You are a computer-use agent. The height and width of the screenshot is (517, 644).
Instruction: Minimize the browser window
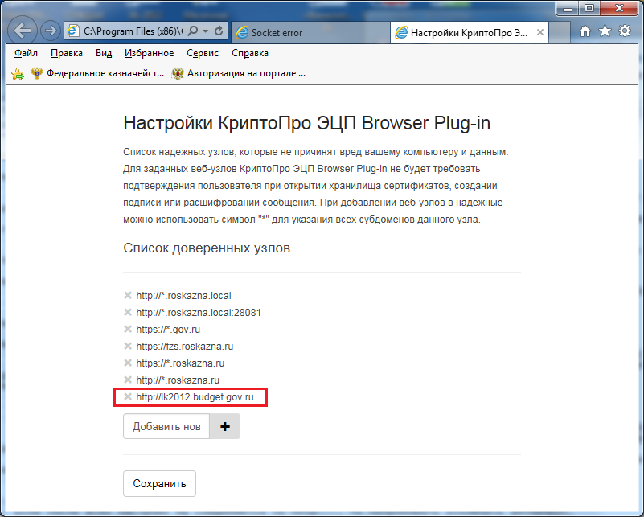coord(568,8)
